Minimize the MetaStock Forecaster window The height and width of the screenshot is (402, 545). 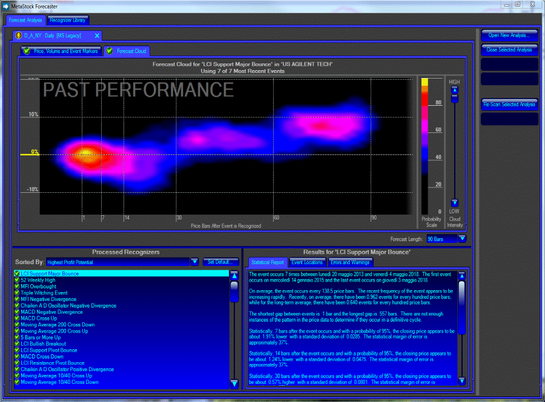[x=506, y=5]
